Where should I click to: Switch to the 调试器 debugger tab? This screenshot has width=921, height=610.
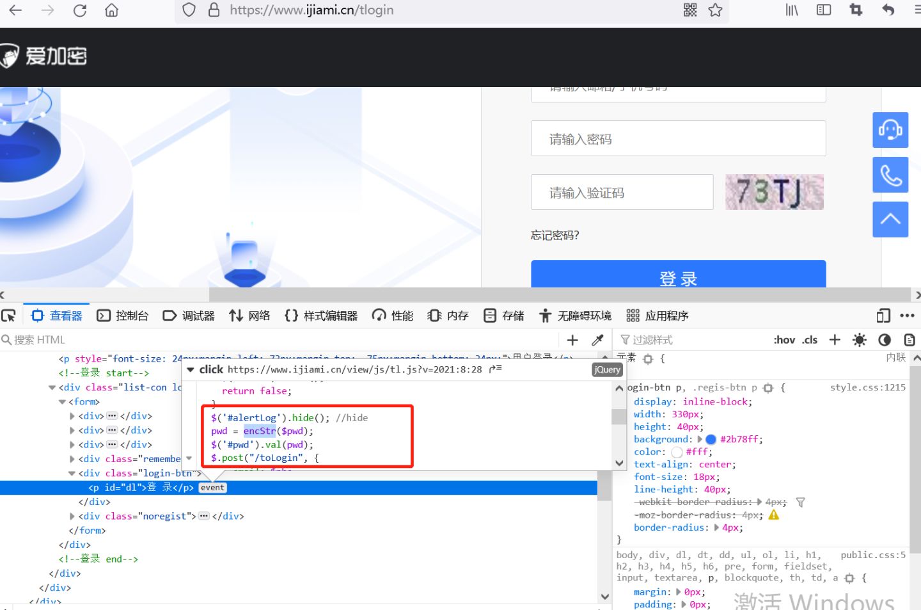pos(189,316)
